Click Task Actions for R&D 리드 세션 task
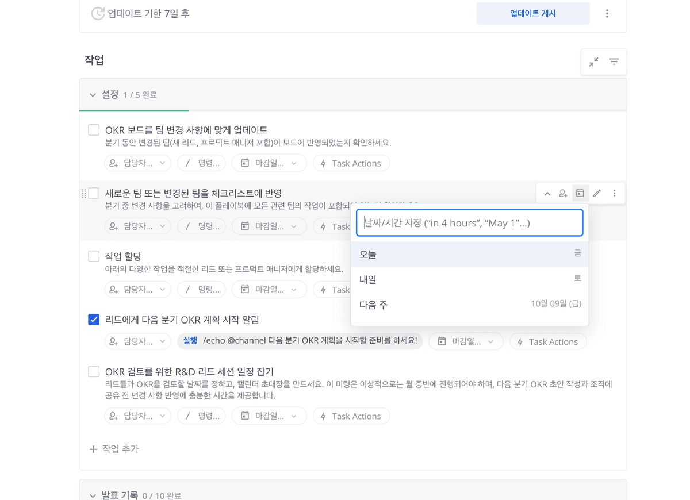 coord(351,416)
